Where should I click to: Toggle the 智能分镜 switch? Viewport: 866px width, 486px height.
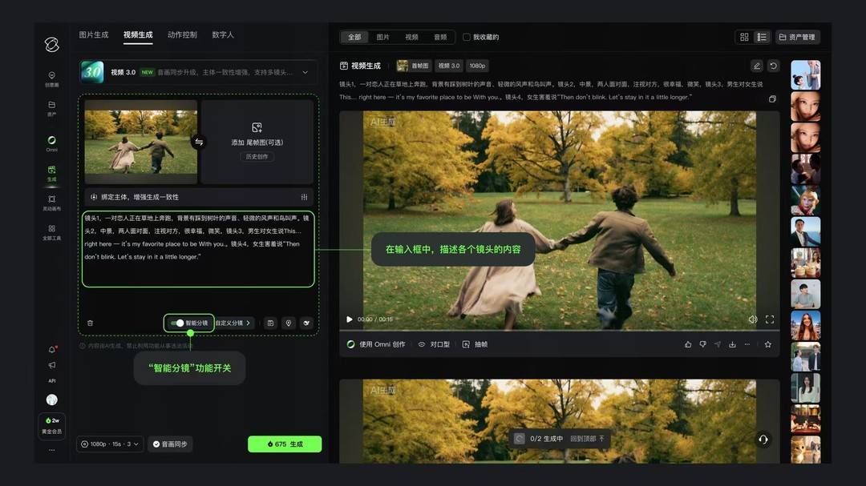click(177, 323)
